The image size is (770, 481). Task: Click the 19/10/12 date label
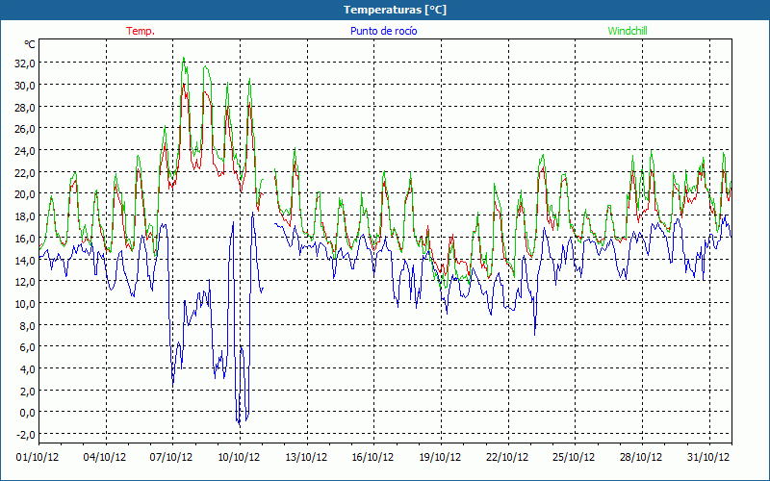tap(440, 458)
